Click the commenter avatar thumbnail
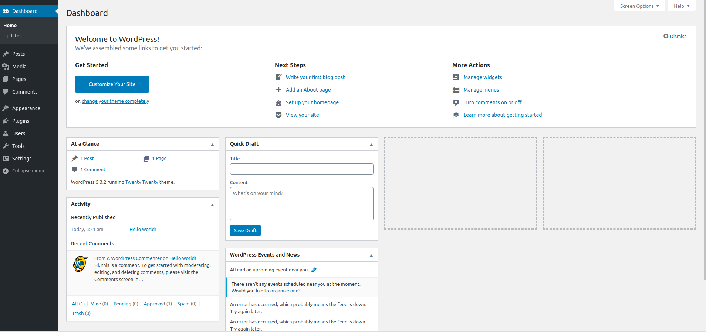 point(80,264)
